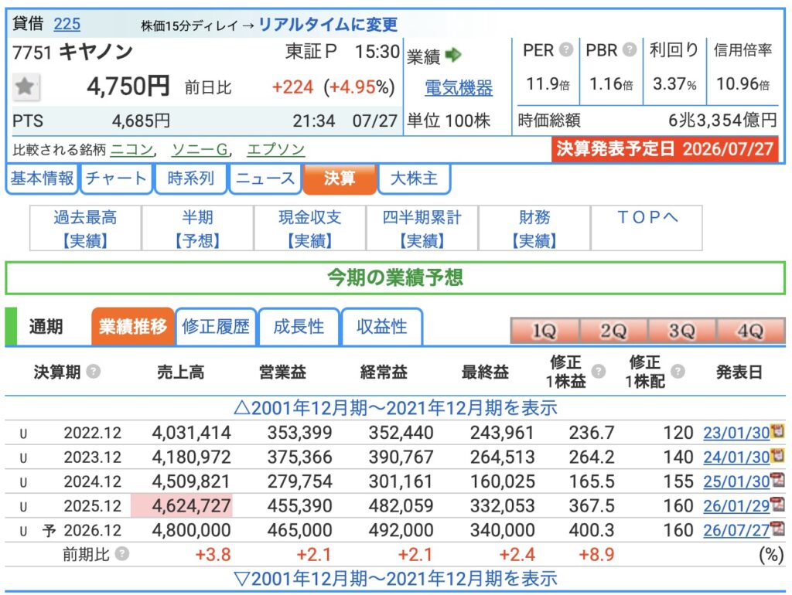
Task: Expand △2001年12月期〜2021年12月期を表示 above table
Action: 395,408
